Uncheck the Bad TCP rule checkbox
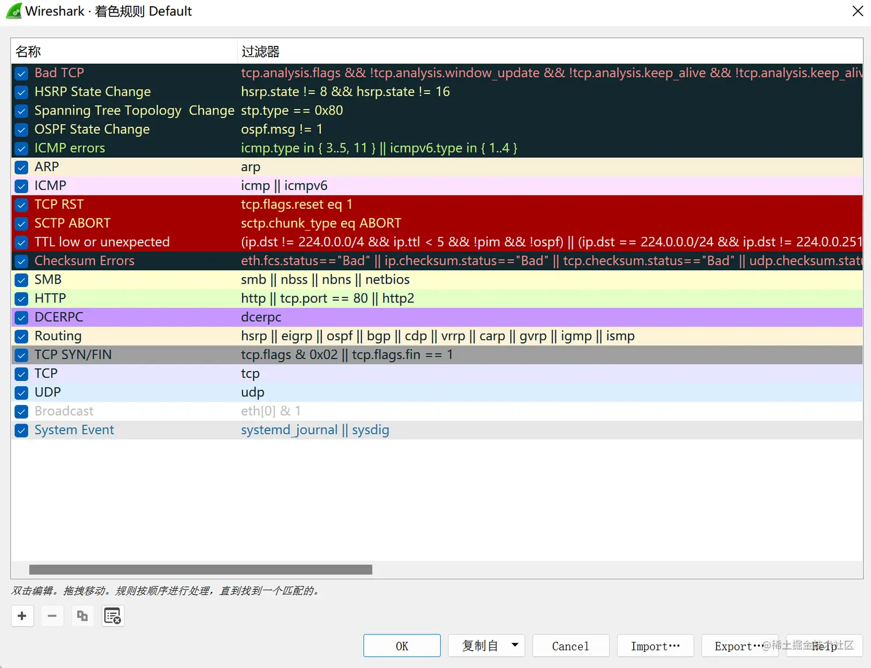 [x=21, y=73]
